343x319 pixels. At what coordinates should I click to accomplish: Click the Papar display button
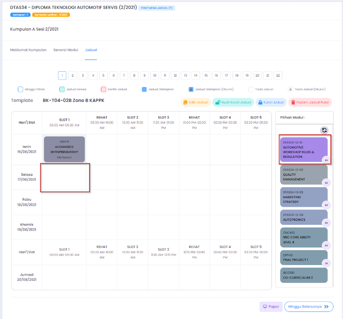click(x=270, y=307)
